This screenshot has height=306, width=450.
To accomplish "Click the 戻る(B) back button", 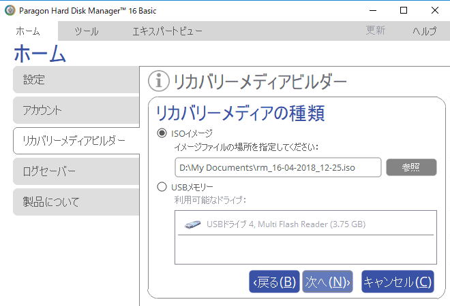I will click(274, 282).
